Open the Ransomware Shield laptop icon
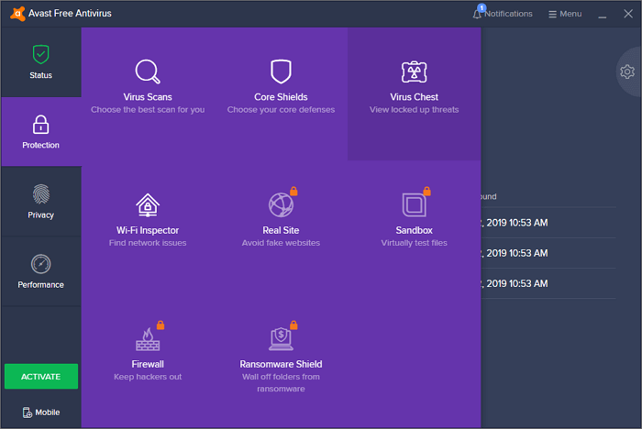The height and width of the screenshot is (429, 642). [x=281, y=339]
